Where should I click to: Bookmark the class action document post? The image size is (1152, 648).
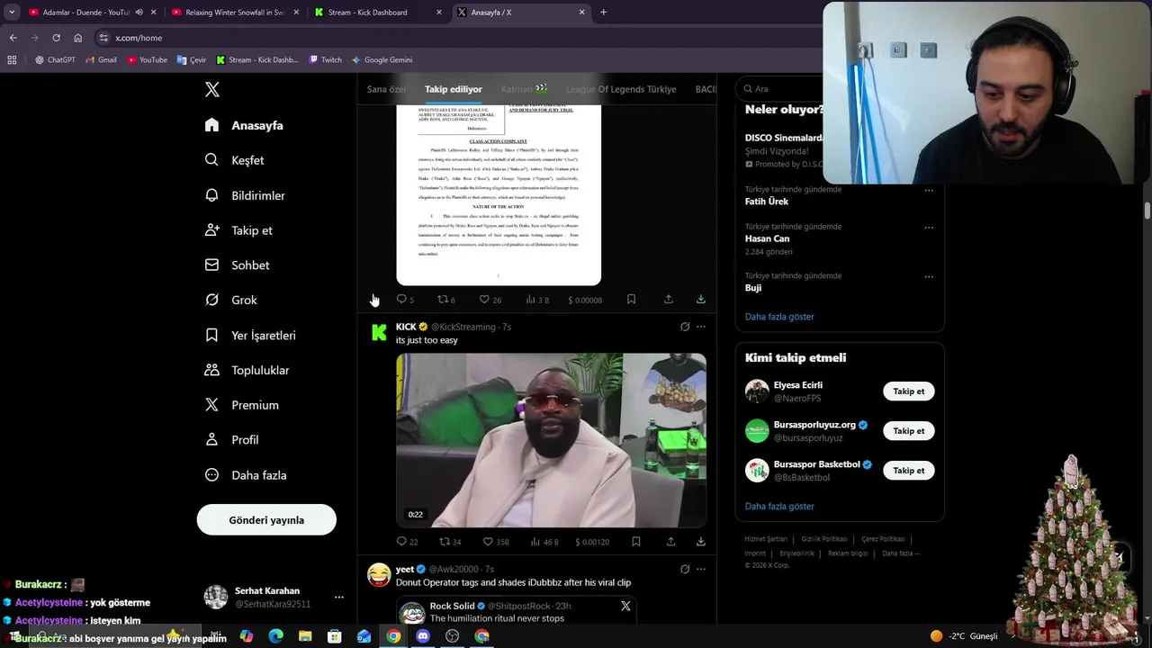631,300
